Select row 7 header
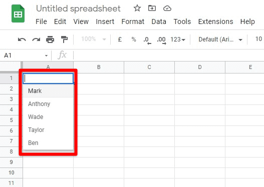The height and width of the screenshot is (187, 264). point(11,141)
